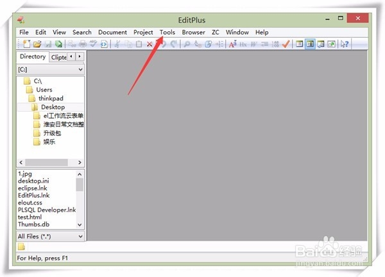This screenshot has width=385, height=277.
Task: Click the Find magnifier icon
Action: [187, 44]
